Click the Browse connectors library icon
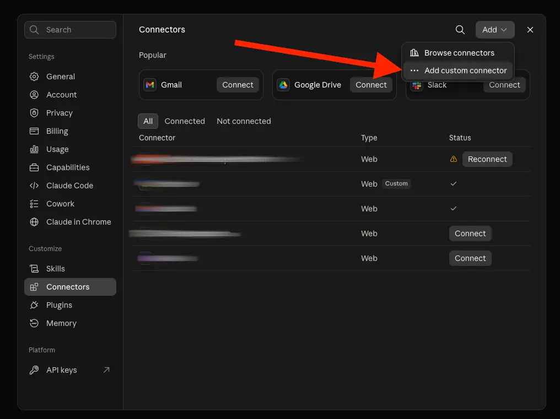The height and width of the screenshot is (419, 560). [x=414, y=53]
